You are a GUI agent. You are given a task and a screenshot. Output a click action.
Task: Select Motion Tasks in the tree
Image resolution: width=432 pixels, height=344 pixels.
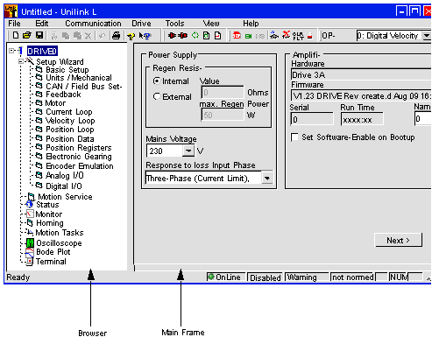[60, 233]
